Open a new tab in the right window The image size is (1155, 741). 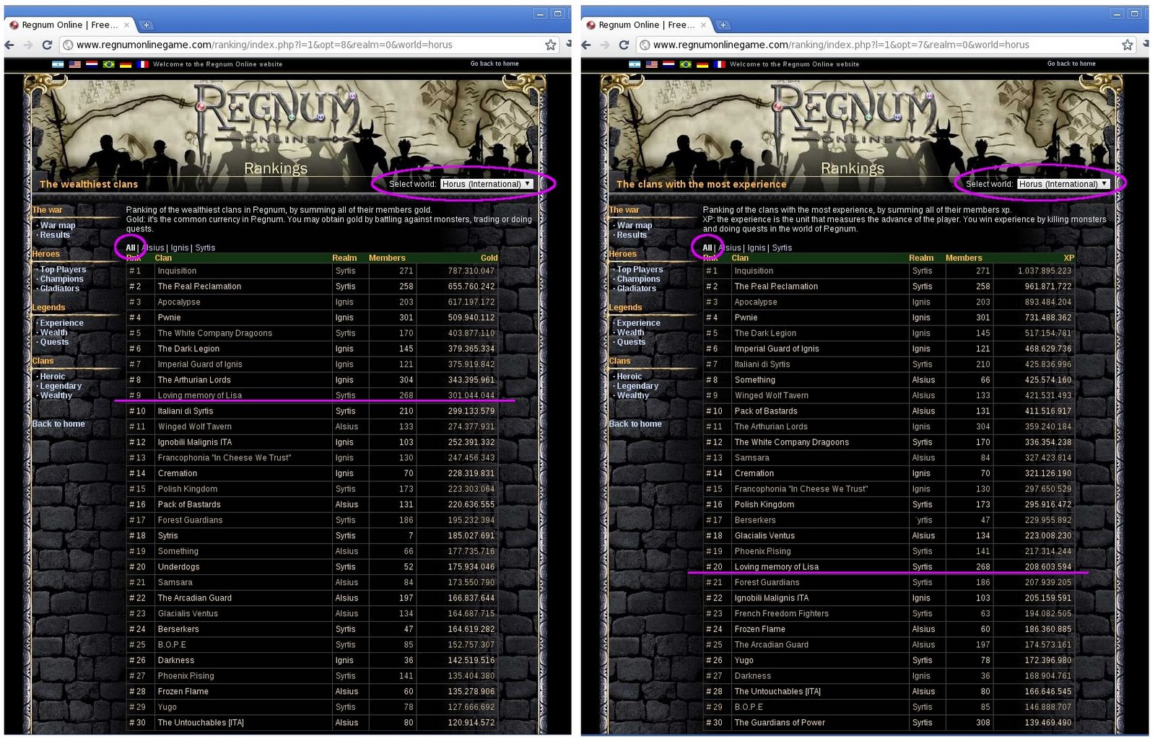tap(723, 25)
